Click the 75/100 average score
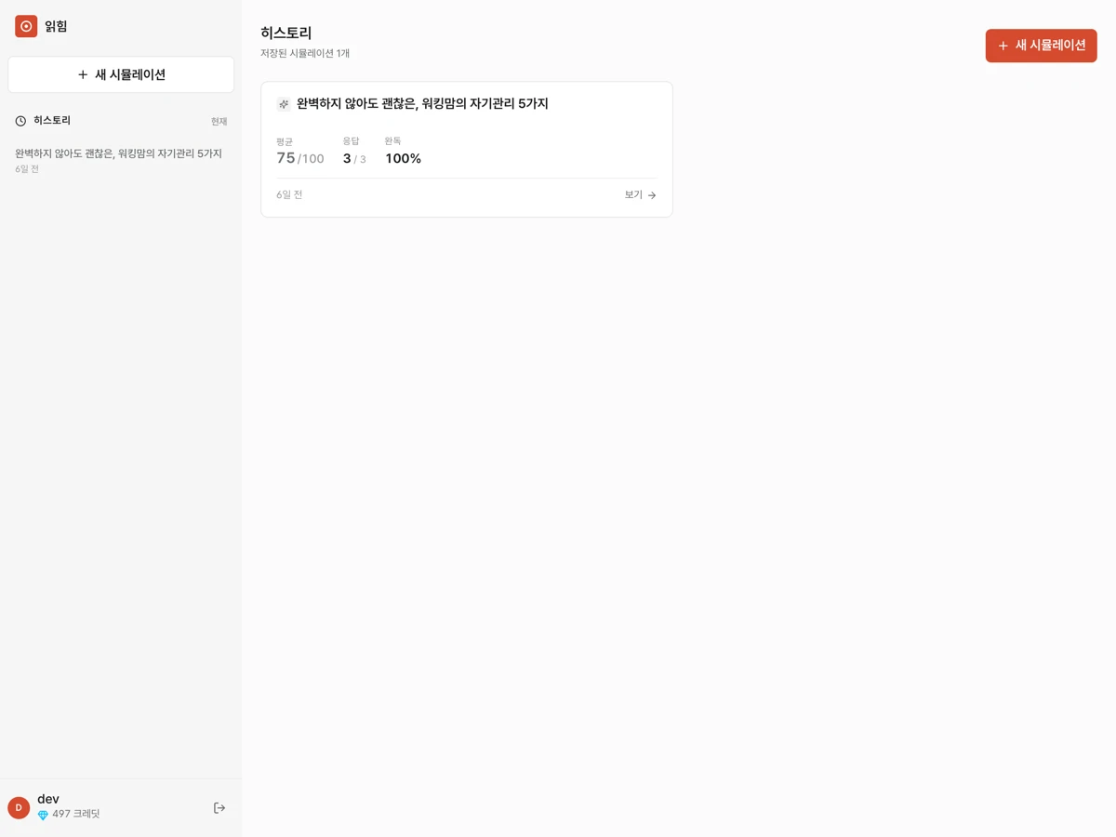The height and width of the screenshot is (837, 1116). pyautogui.click(x=300, y=158)
